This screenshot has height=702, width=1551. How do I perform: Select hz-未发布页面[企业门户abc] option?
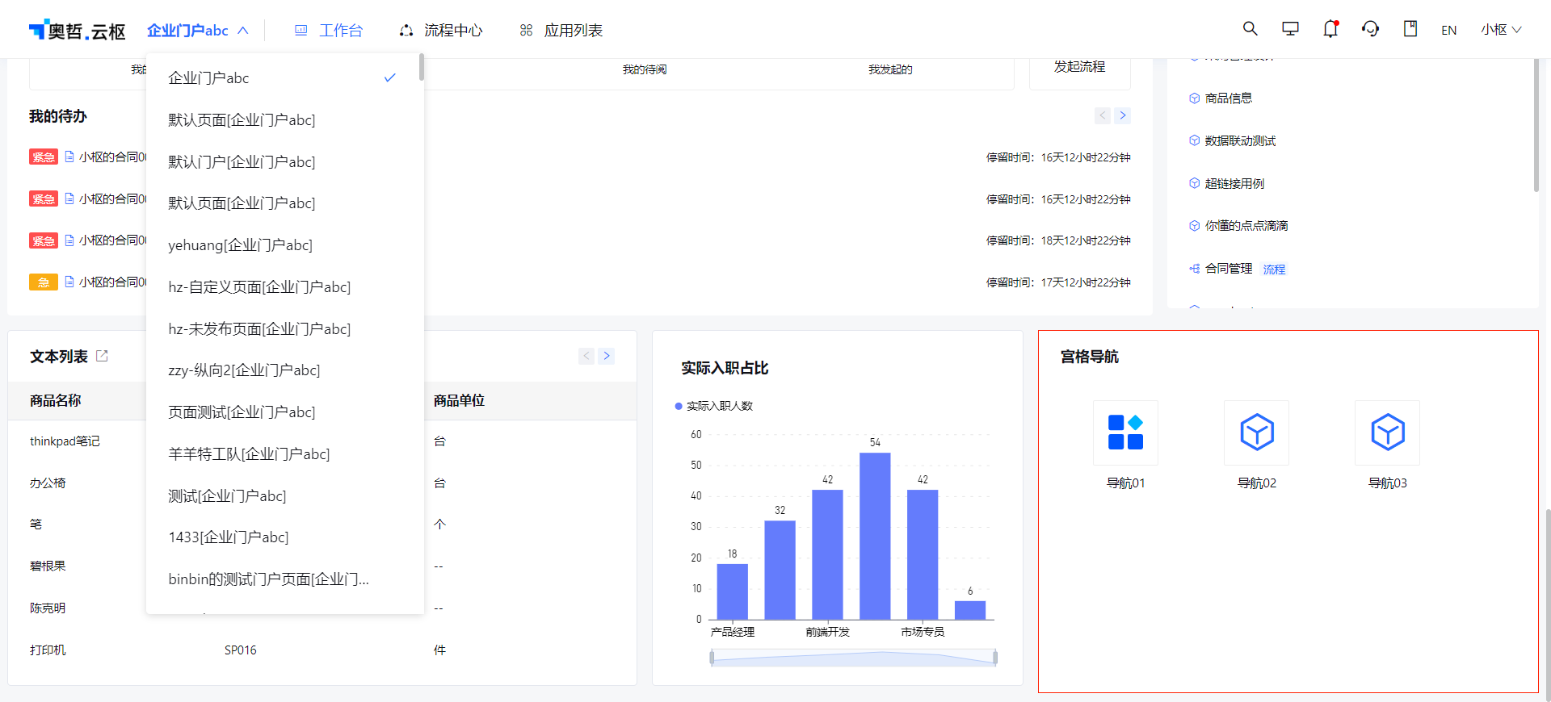tap(284, 328)
